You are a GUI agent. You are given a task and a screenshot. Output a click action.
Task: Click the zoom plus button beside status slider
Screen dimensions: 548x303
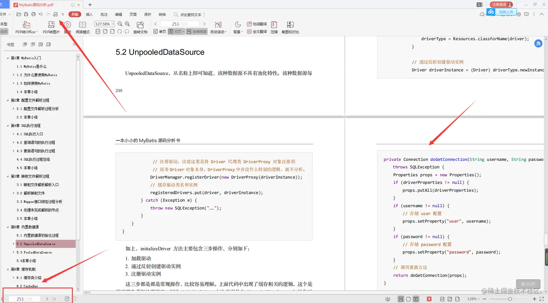pos(534,299)
